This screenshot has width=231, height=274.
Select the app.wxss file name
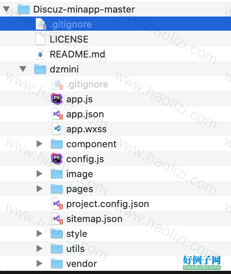coord(86,130)
